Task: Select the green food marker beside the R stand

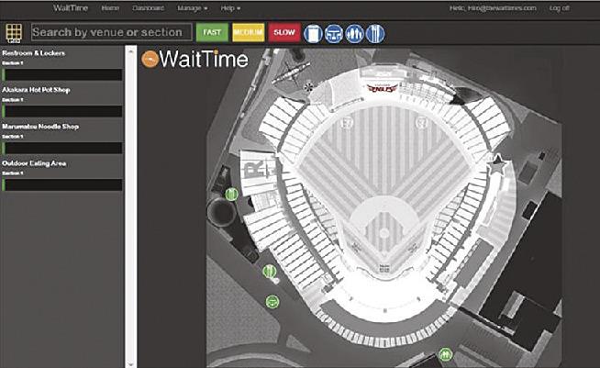Action: click(x=231, y=195)
